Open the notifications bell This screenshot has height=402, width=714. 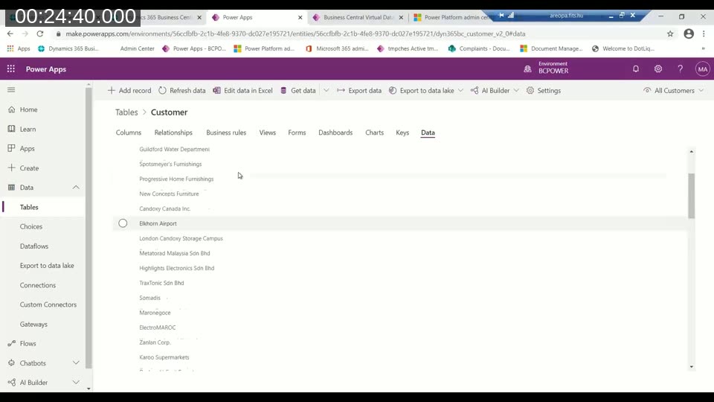coord(636,68)
